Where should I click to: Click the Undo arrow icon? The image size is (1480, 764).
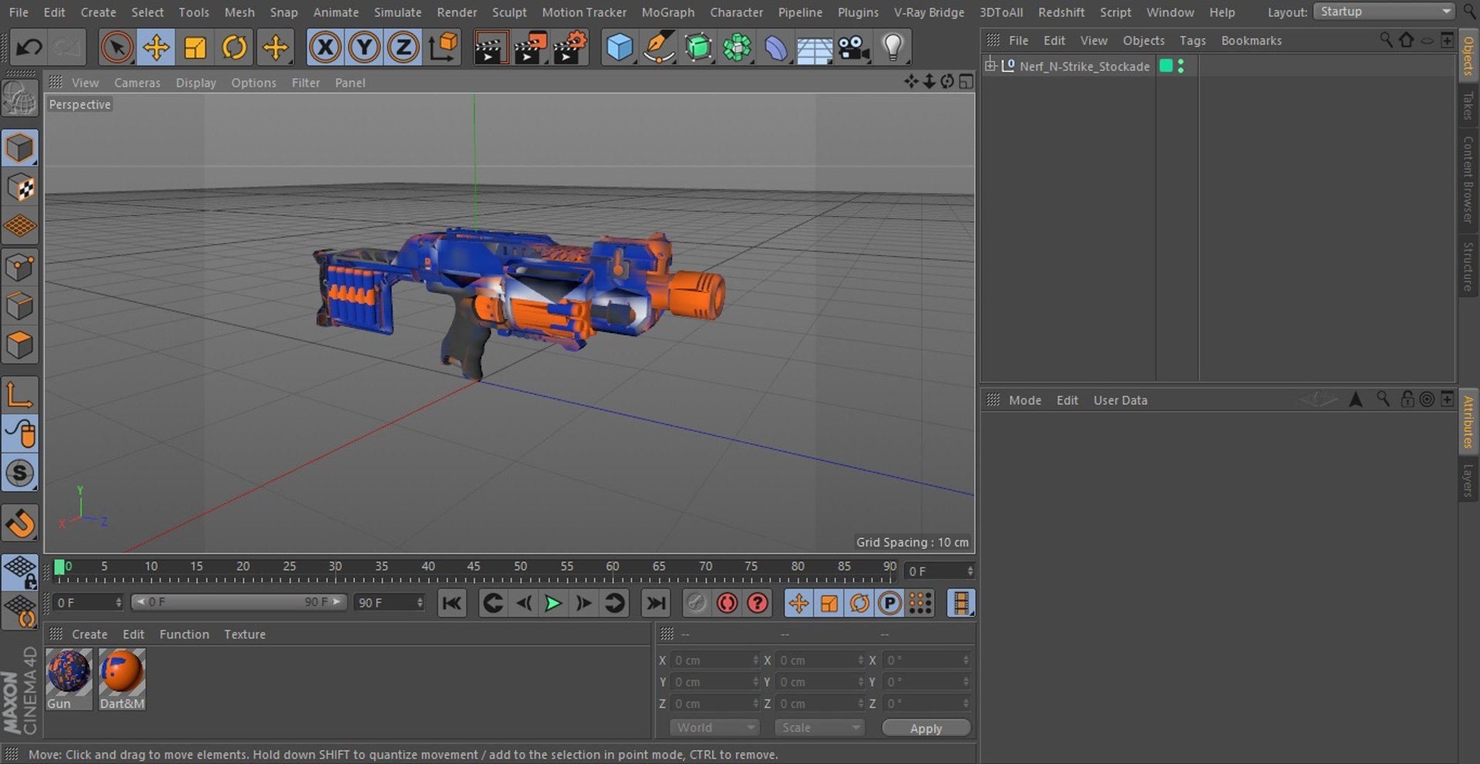pos(29,48)
